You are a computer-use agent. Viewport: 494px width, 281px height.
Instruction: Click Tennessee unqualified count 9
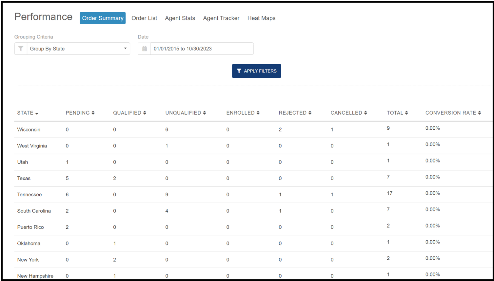tap(167, 194)
